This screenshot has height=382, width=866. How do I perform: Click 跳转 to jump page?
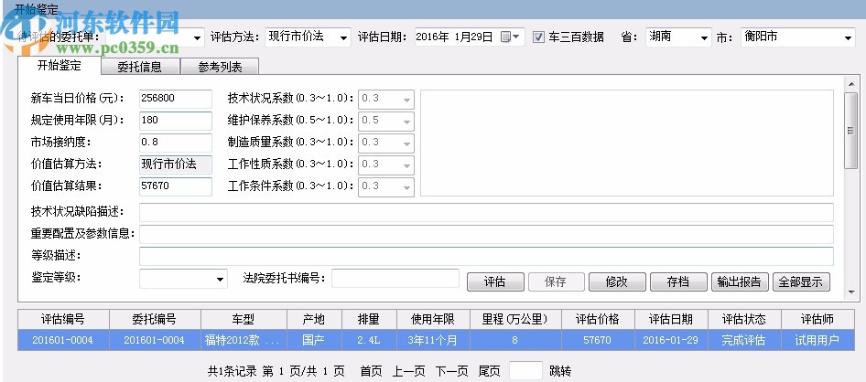560,371
